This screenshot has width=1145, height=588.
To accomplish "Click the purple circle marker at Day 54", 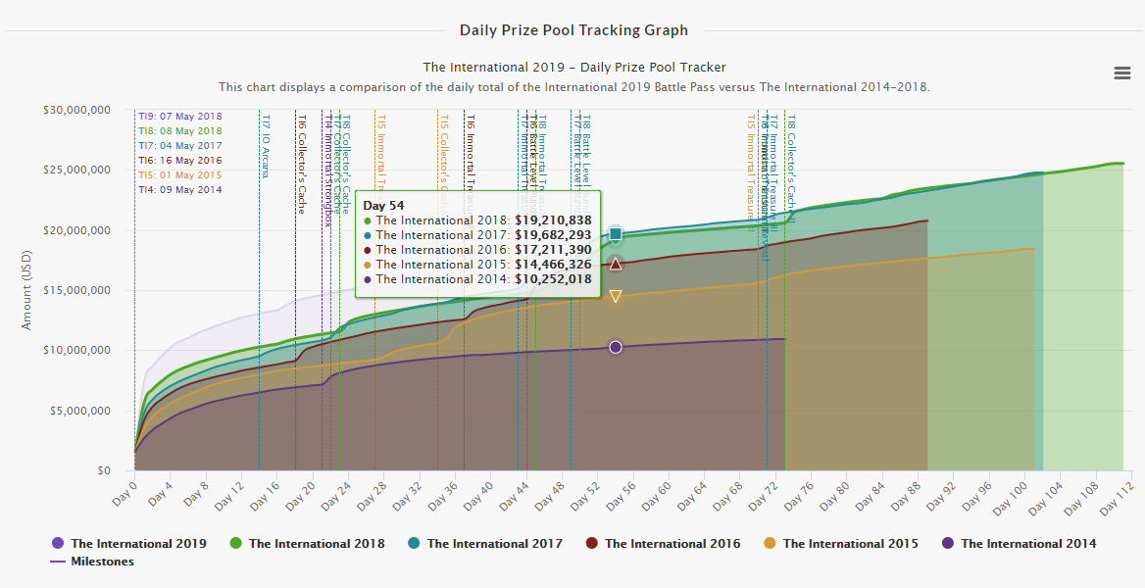I will [x=616, y=347].
